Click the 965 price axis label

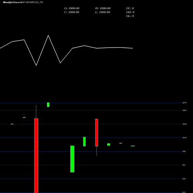click(x=184, y=165)
